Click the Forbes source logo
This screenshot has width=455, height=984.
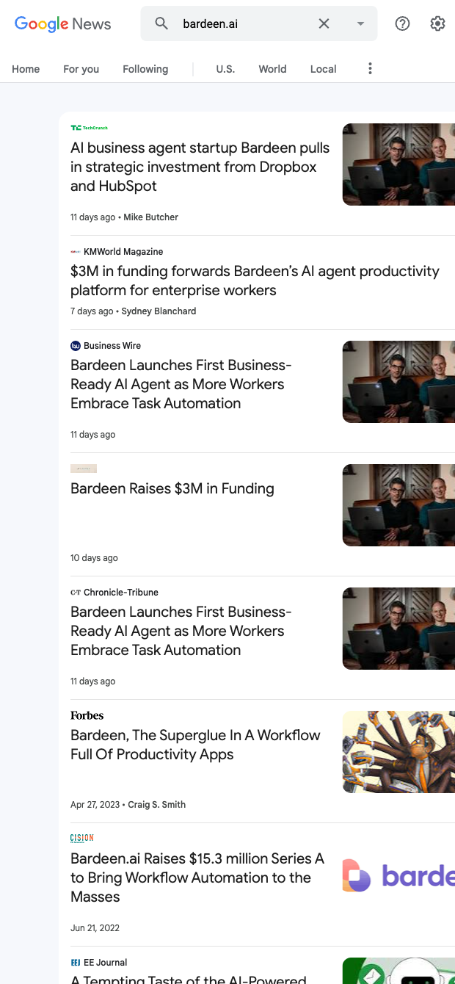(x=87, y=715)
